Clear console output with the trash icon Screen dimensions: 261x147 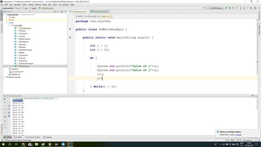point(9,116)
